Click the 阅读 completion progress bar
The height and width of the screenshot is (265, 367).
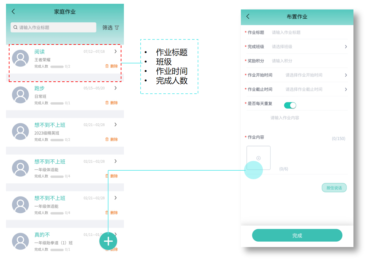[x=57, y=67]
